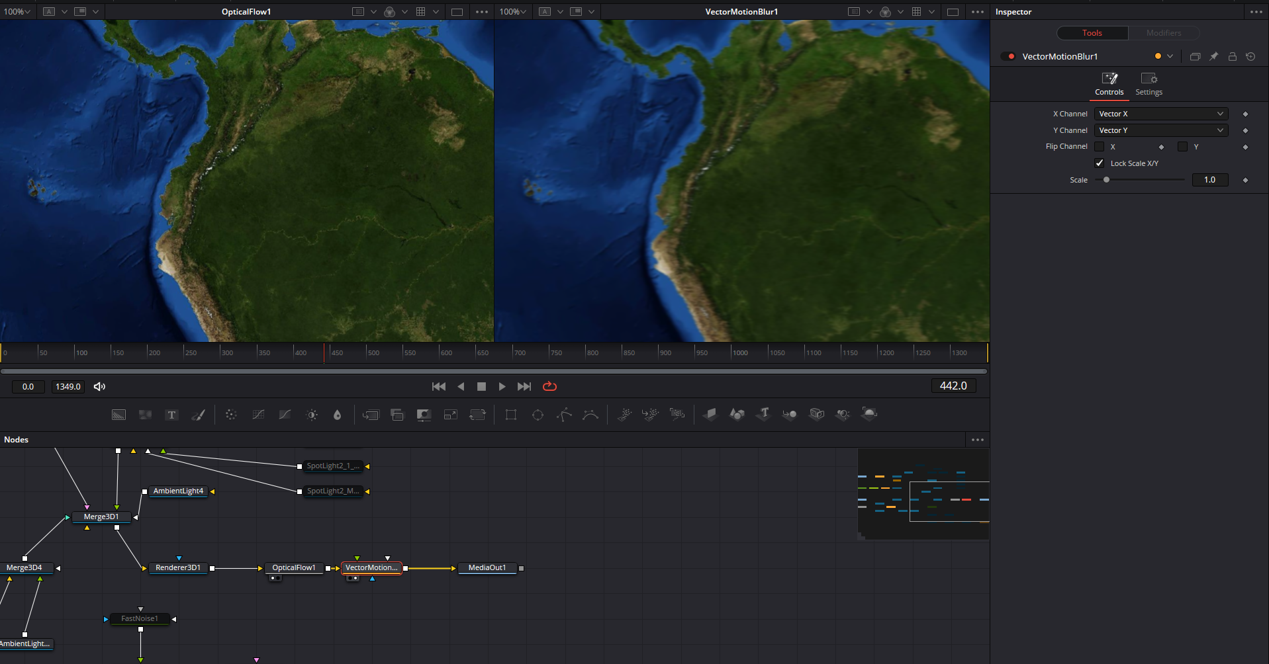
Task: Reset VectorMotionBlur1 tool to defaults
Action: pos(1250,57)
